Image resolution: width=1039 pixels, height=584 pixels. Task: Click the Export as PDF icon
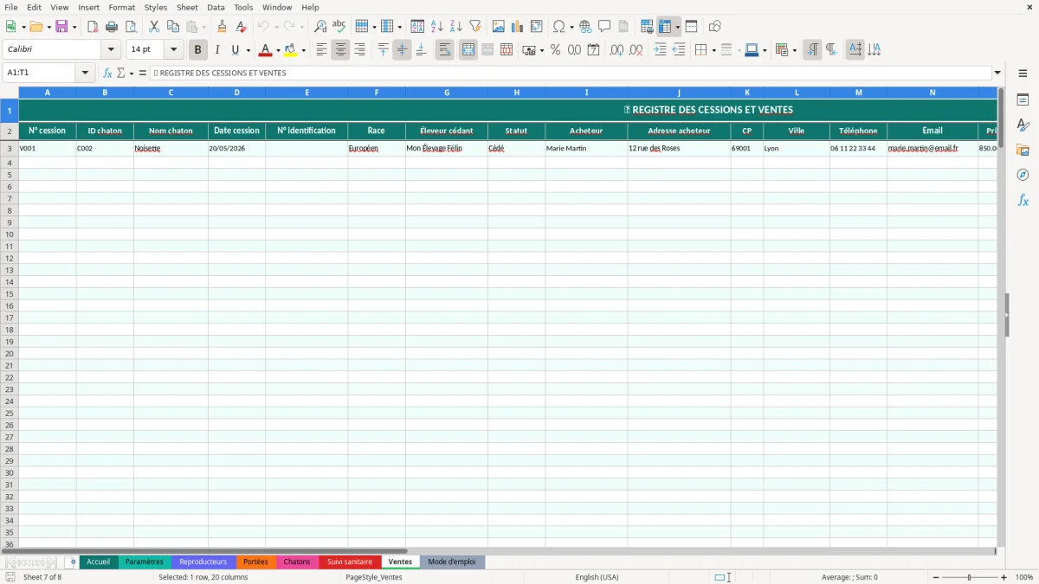(x=93, y=27)
